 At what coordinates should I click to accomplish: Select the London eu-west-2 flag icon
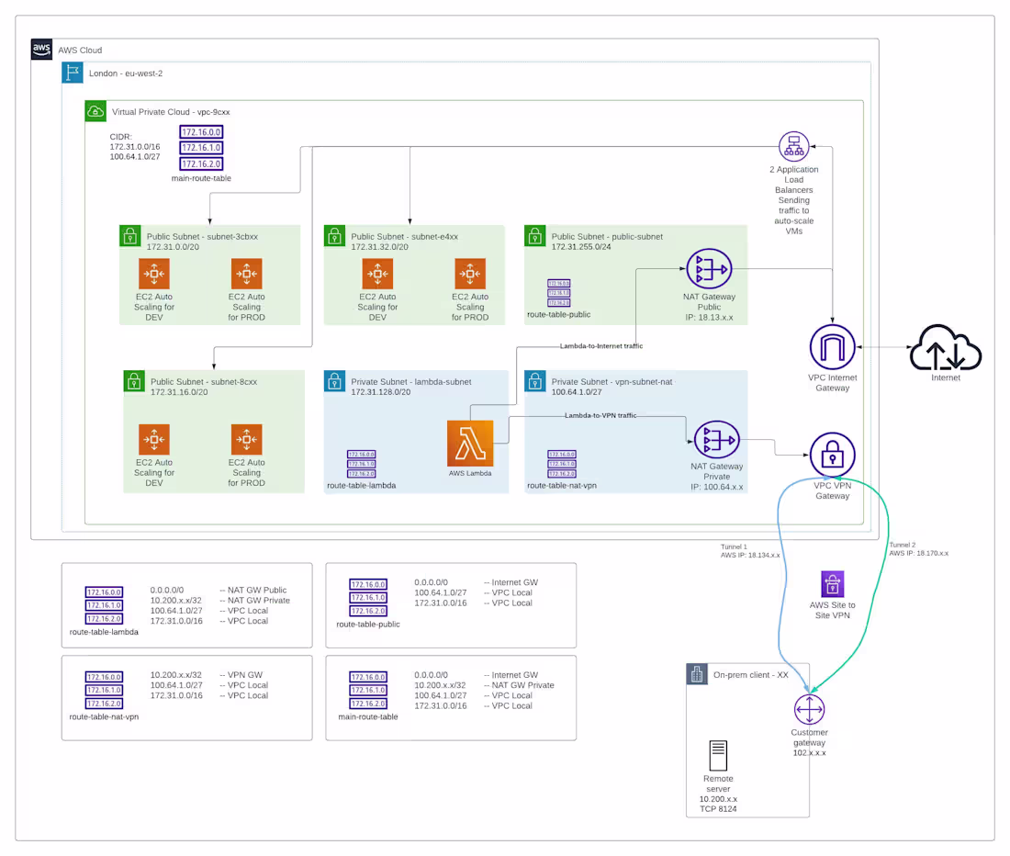pyautogui.click(x=72, y=73)
